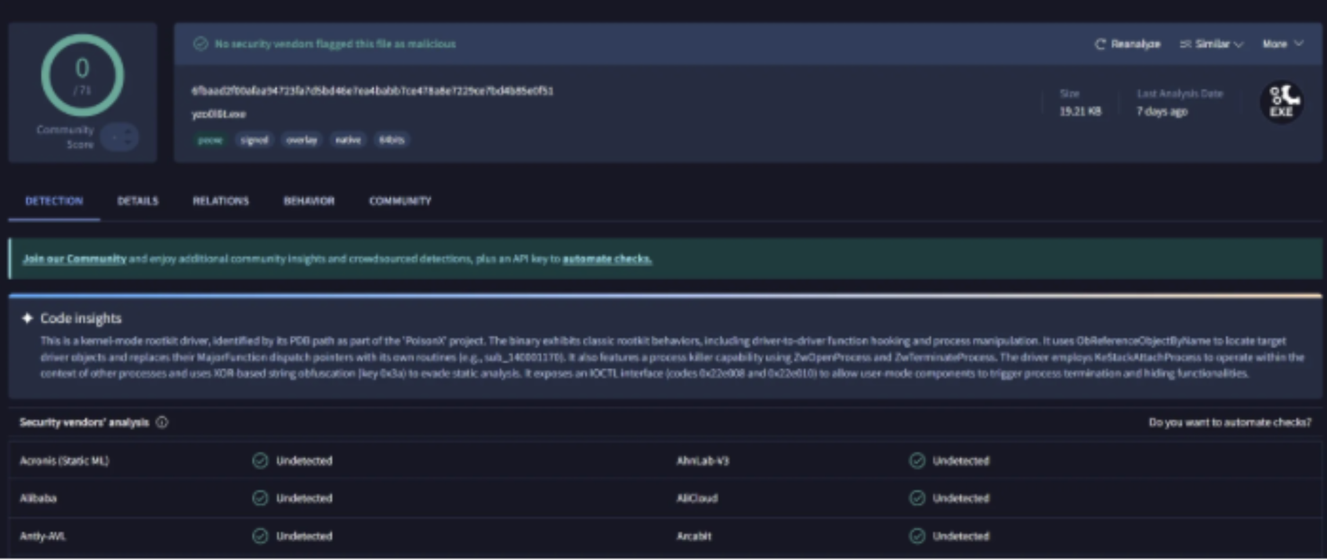1327x560 pixels.
Task: Follow the automate checks link in the banner
Action: click(607, 259)
